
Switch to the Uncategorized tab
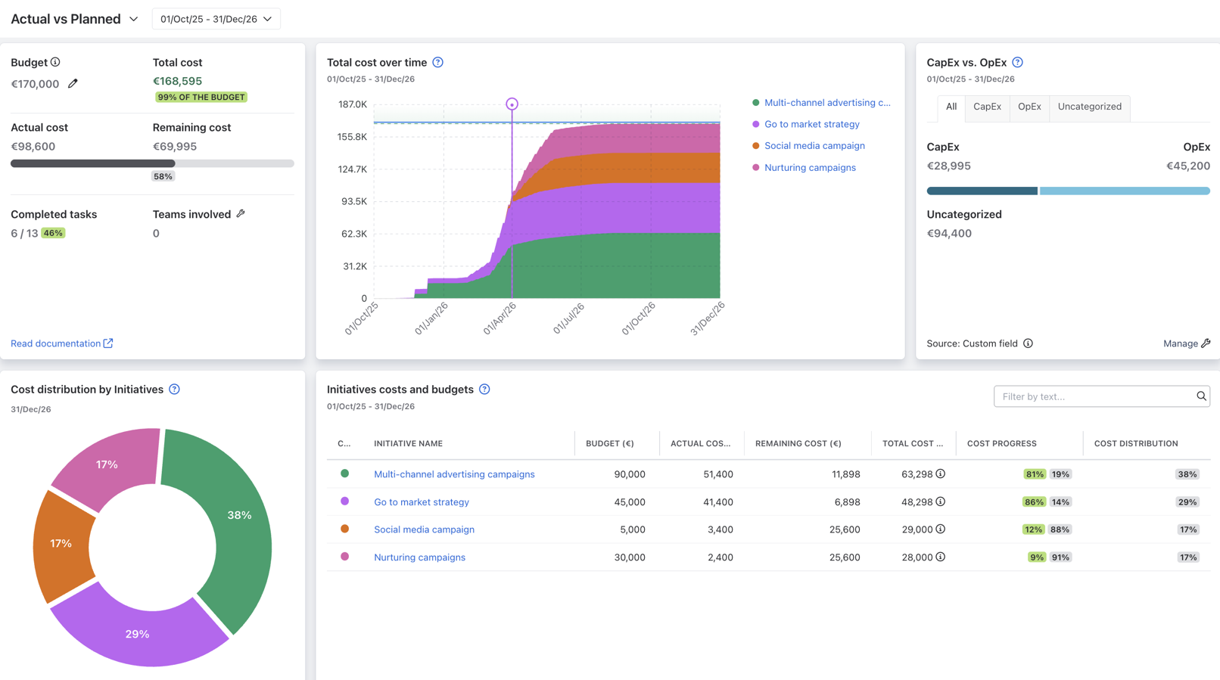pyautogui.click(x=1090, y=107)
